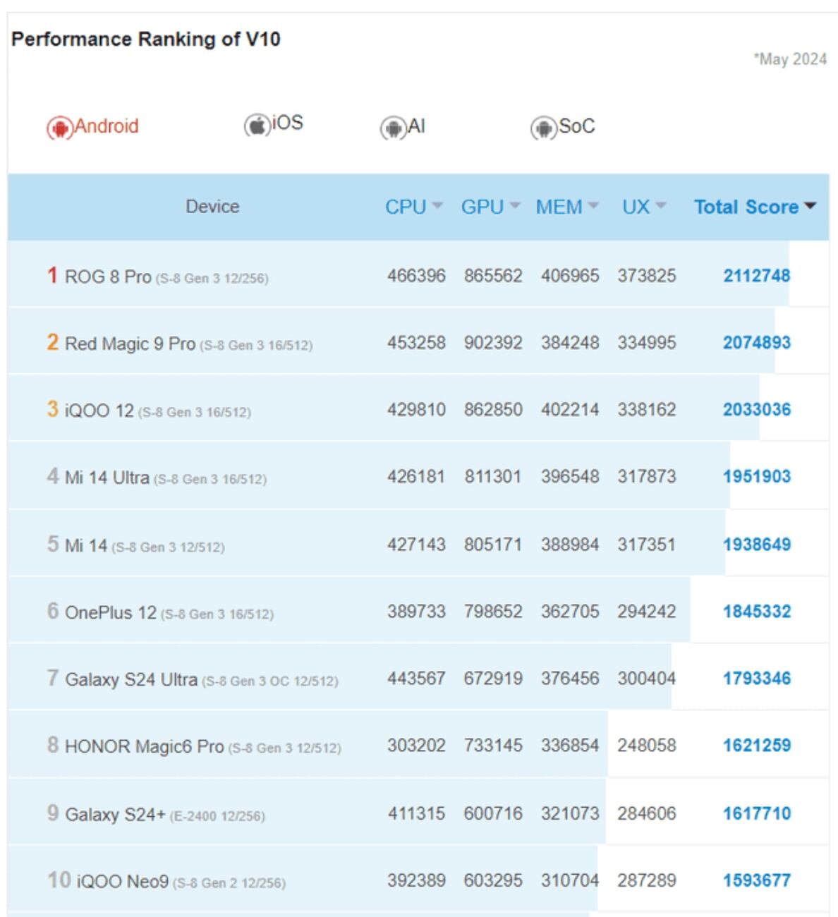Click the Total Score sort arrow
Screen dimensions: 838x917
pos(810,206)
